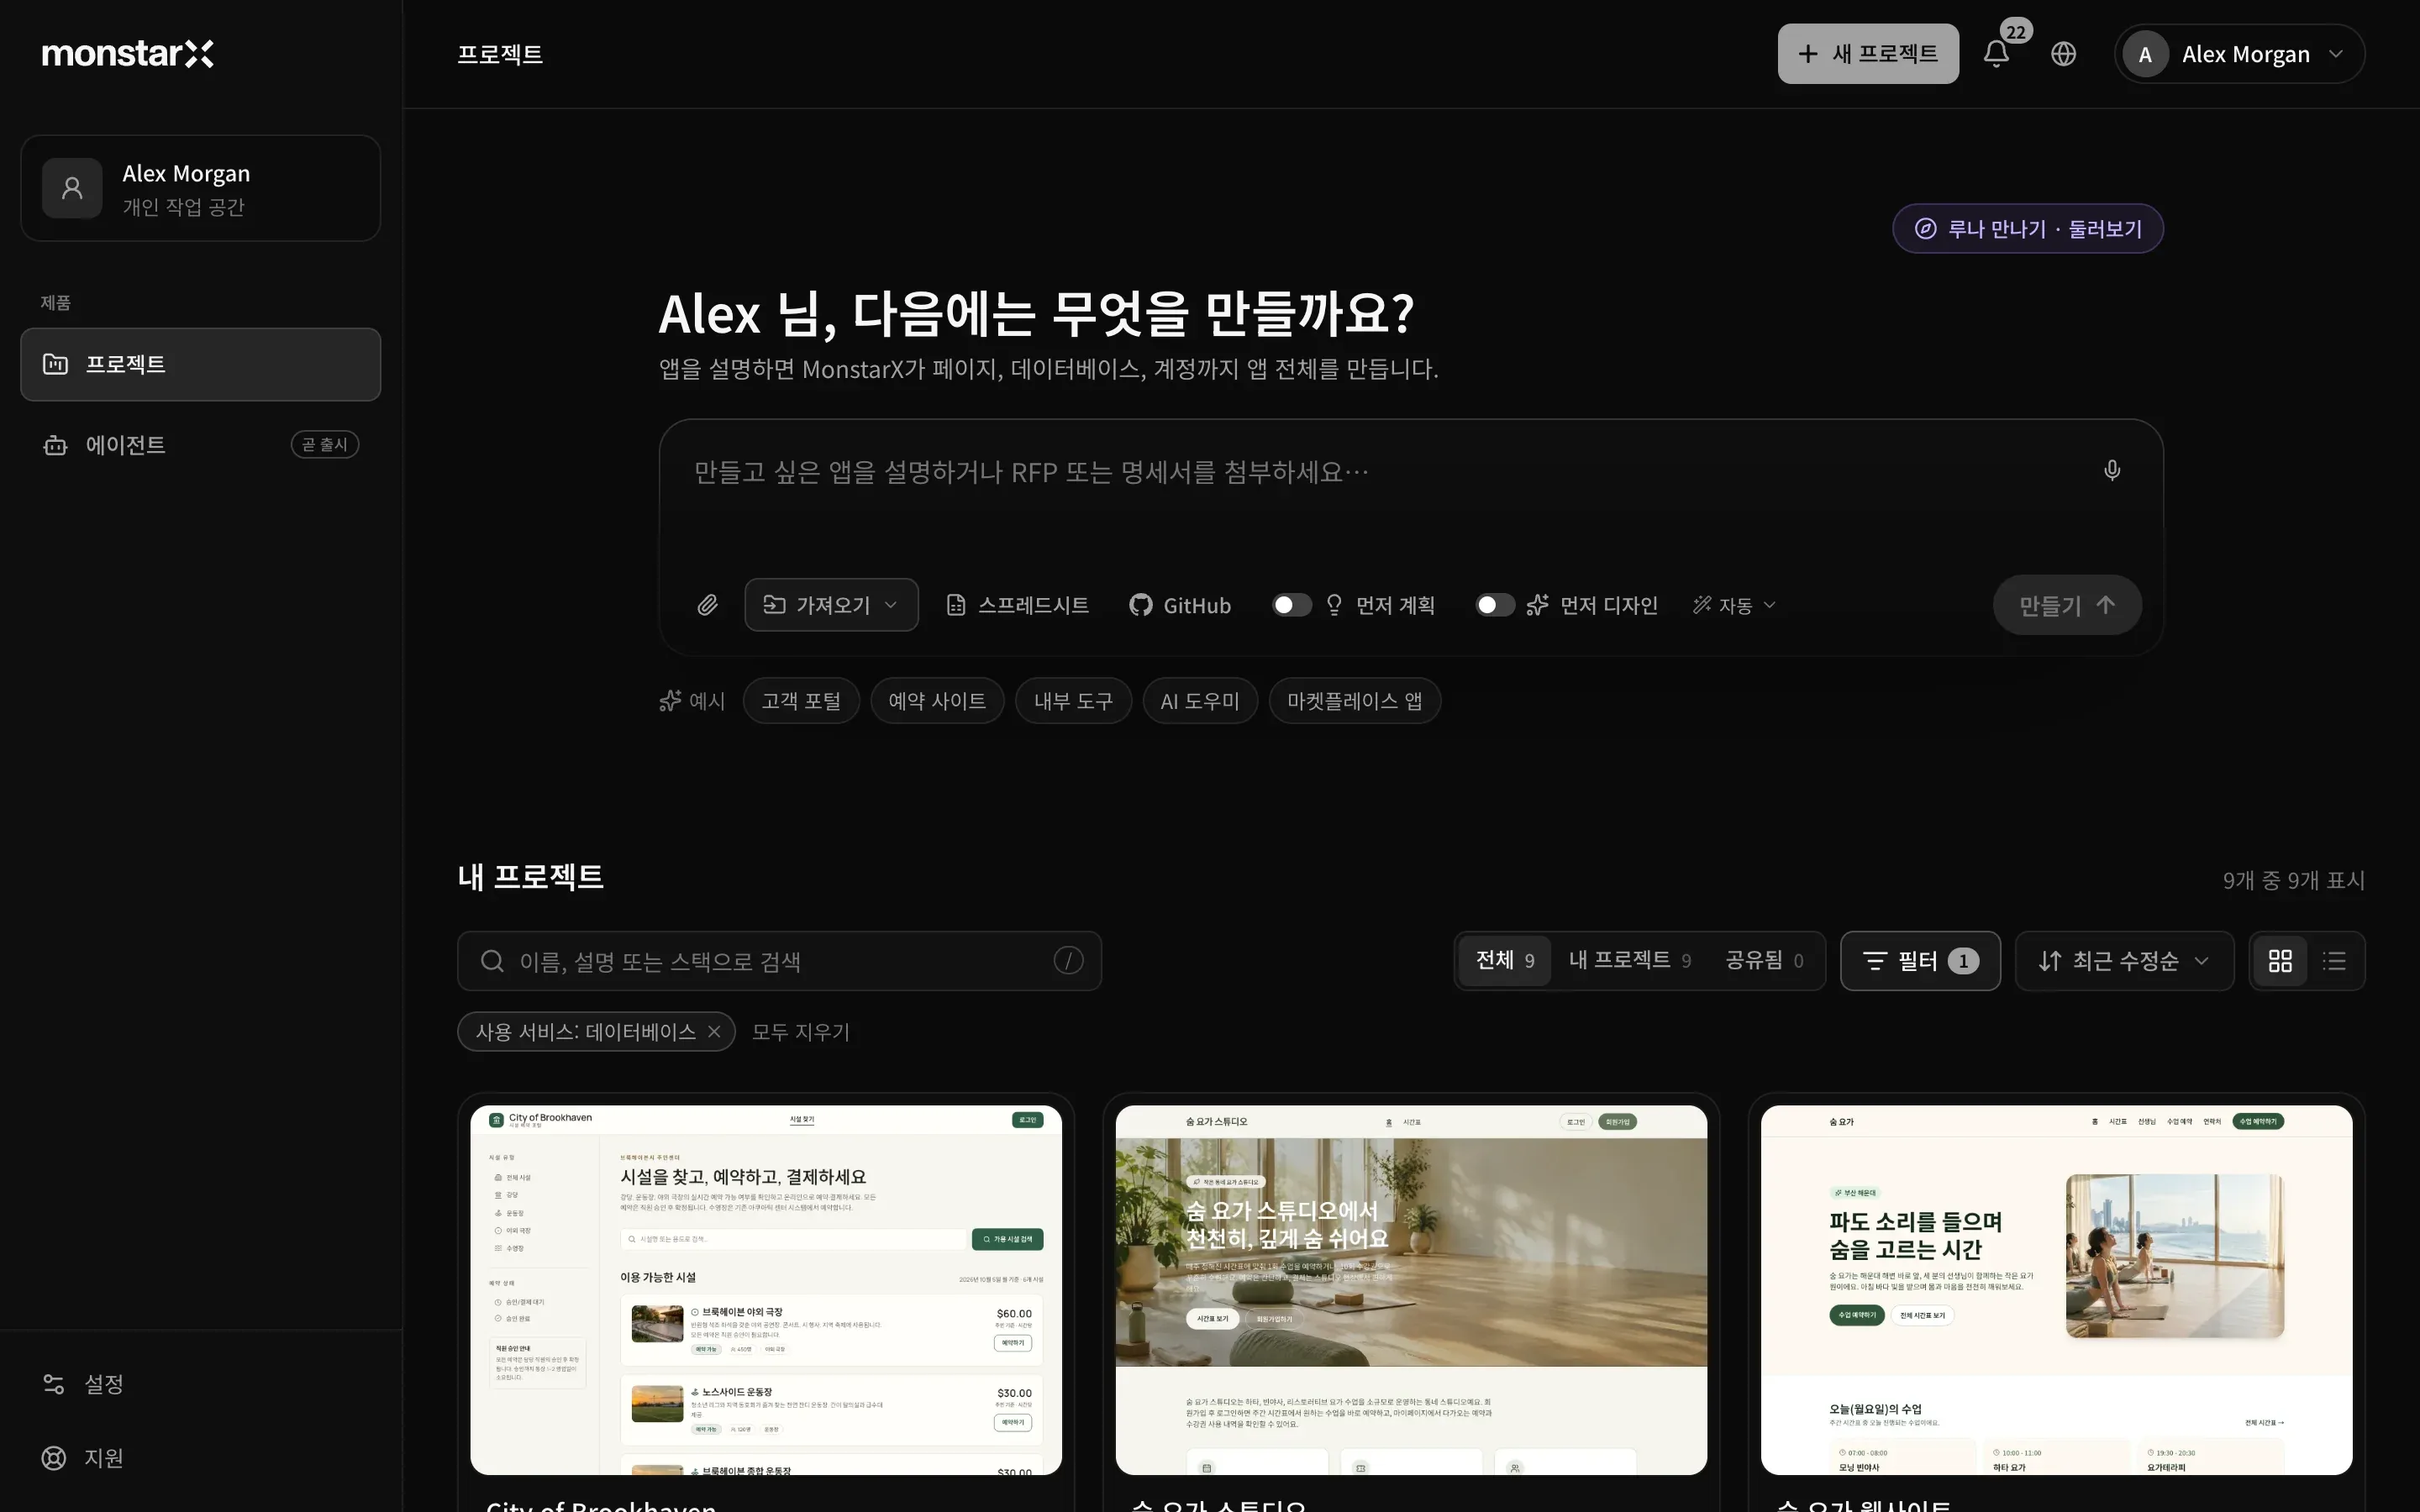Open the City of Brookhaven project thumbnail
Image resolution: width=2420 pixels, height=1512 pixels.
tap(766, 1290)
